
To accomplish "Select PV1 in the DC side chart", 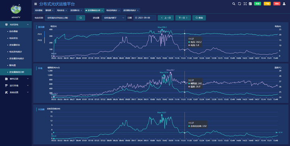I will click(40, 34).
